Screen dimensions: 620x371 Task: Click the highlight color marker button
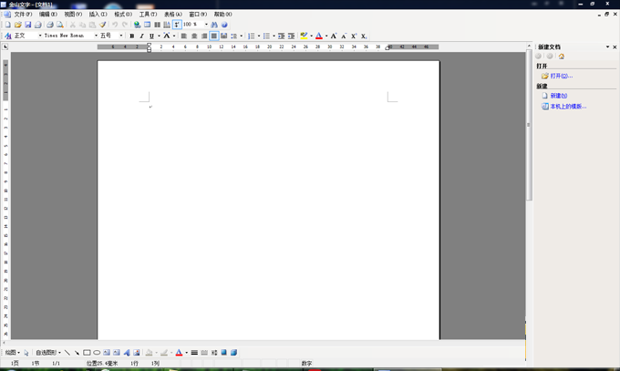point(304,36)
